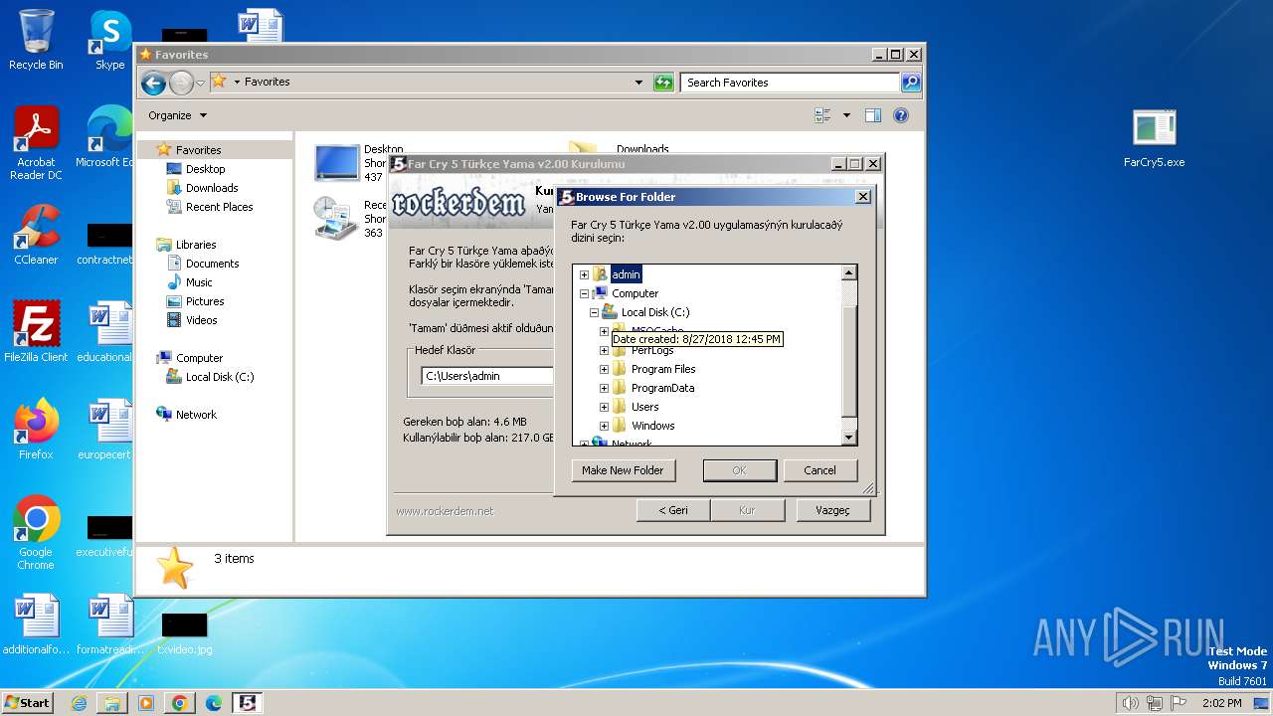This screenshot has width=1273, height=716.
Task: Open address bar history dropdown
Action: [x=638, y=83]
